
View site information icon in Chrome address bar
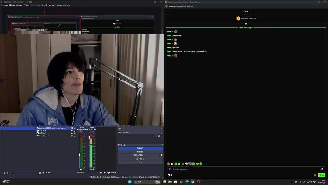(x=166, y=6)
